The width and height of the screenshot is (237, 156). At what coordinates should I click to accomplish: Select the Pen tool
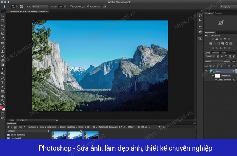[3, 78]
